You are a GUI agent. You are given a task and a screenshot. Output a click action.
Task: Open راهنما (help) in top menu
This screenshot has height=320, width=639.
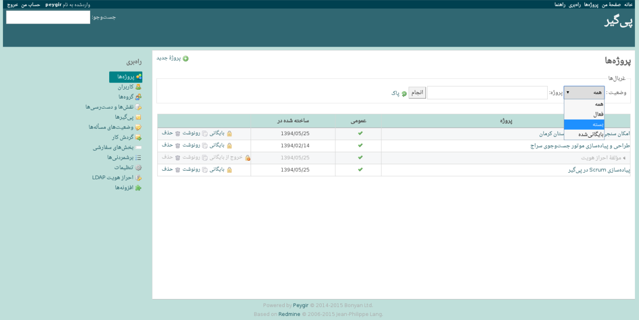pyautogui.click(x=560, y=4)
